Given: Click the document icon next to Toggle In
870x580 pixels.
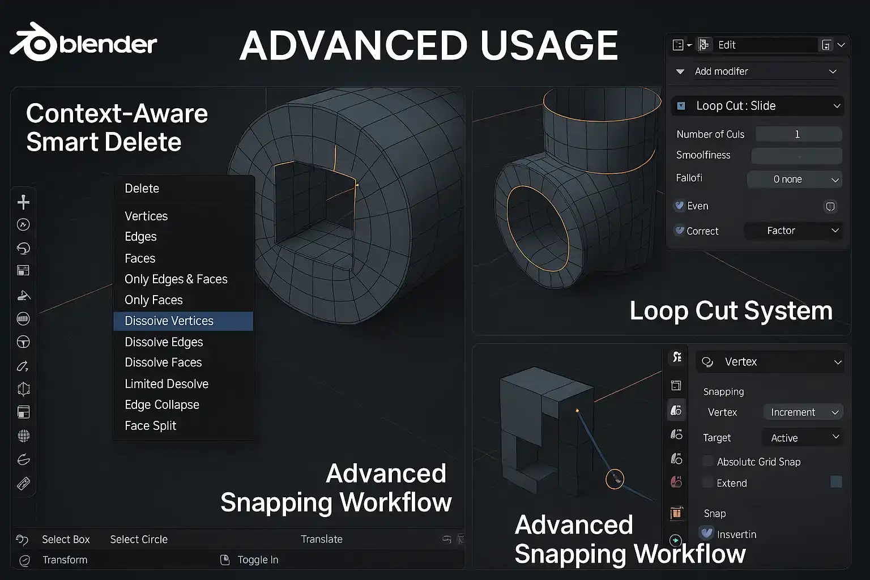Looking at the screenshot, I should 225,560.
